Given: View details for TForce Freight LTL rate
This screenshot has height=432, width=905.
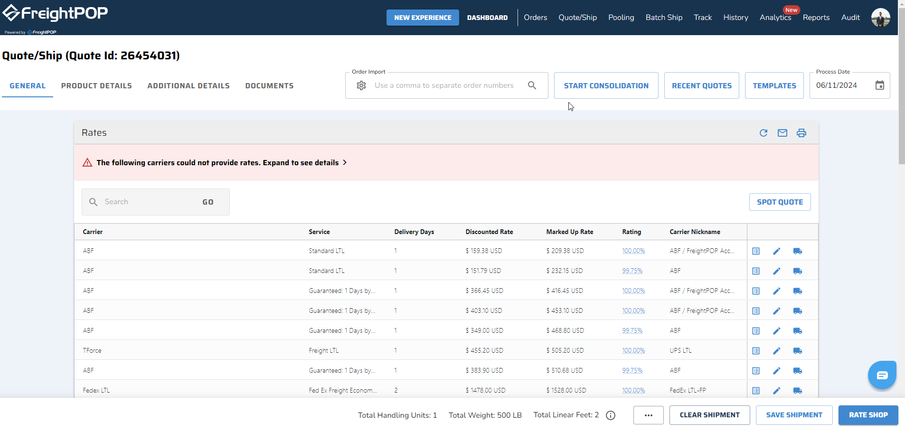Looking at the screenshot, I should click(x=756, y=351).
